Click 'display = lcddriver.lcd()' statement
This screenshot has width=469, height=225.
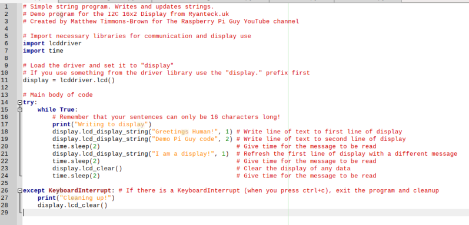coord(69,80)
